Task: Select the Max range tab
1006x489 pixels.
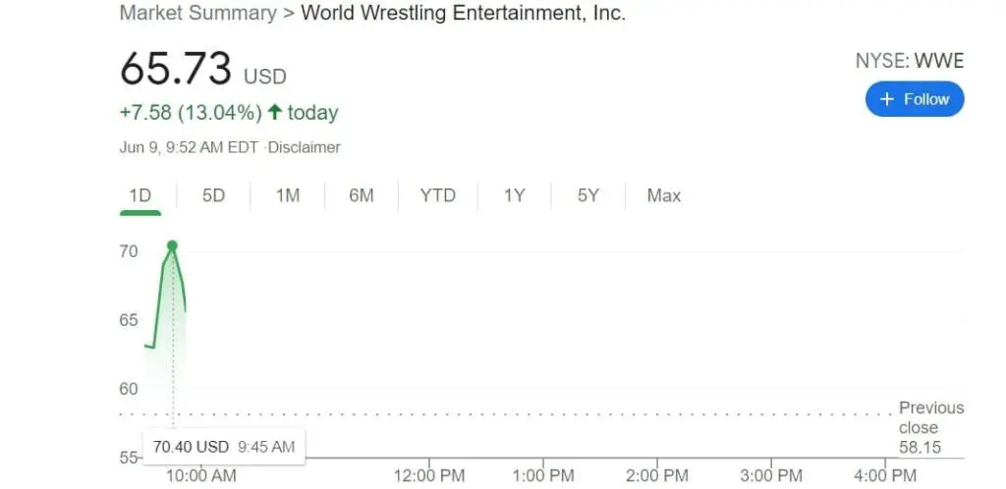Action: (x=663, y=195)
